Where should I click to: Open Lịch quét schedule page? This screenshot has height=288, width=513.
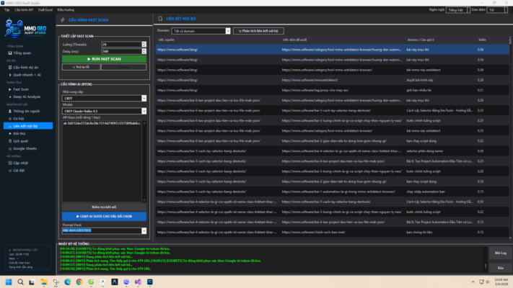coord(20,140)
